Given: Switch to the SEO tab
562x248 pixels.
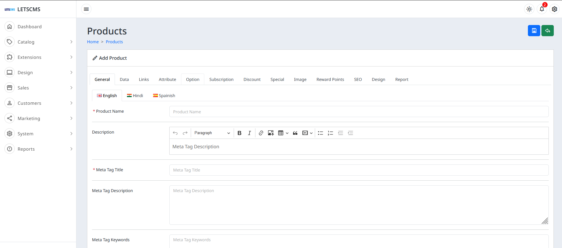Looking at the screenshot, I should (358, 79).
